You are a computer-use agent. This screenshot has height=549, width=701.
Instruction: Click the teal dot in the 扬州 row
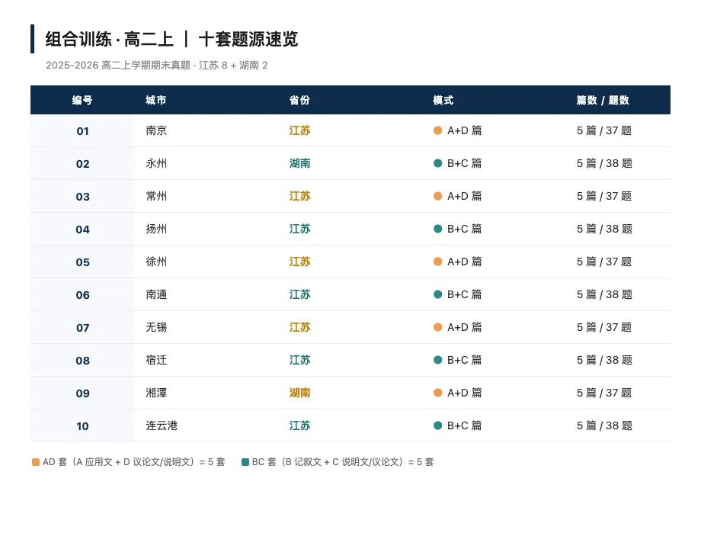pos(437,229)
